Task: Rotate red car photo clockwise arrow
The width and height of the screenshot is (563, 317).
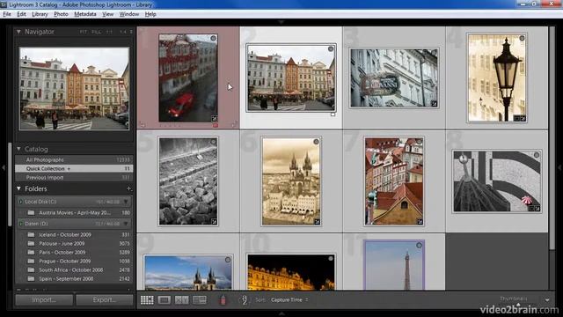Action: (235, 125)
